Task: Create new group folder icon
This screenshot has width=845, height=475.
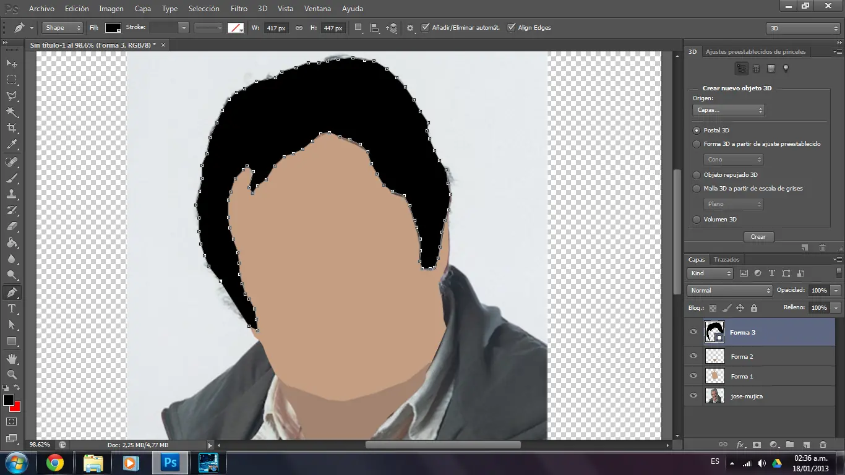Action: (790, 444)
